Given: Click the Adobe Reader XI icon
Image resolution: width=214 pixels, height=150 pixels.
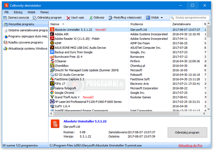Looking at the screenshot, I should coord(52,38).
